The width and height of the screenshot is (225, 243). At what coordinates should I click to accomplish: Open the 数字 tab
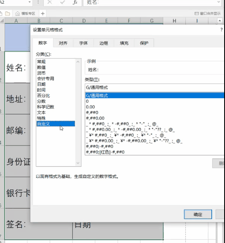43,43
